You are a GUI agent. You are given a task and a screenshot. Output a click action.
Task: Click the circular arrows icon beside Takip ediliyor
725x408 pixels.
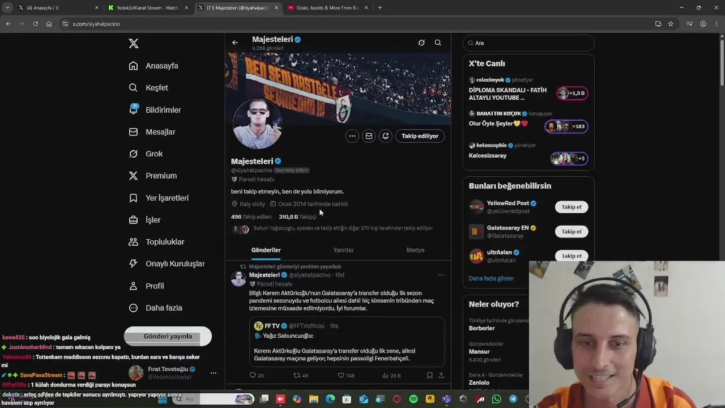[x=386, y=136]
